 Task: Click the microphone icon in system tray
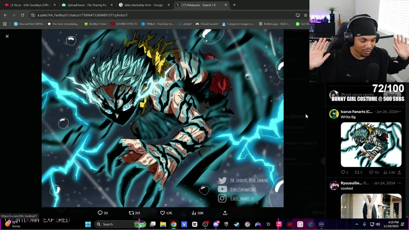pos(364,224)
